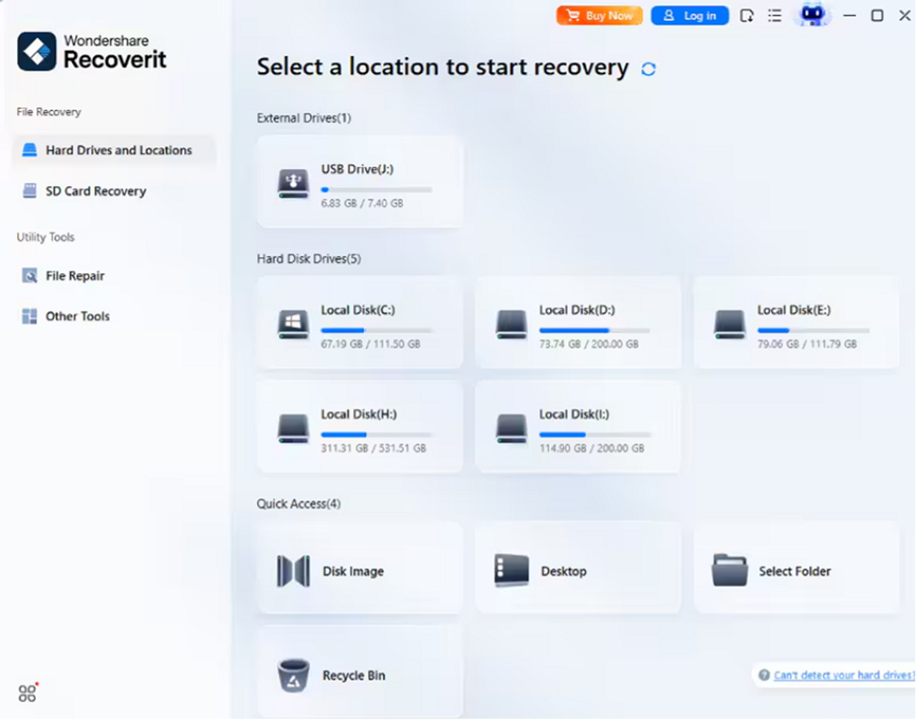Click the Other Tools grid icon

click(x=29, y=317)
